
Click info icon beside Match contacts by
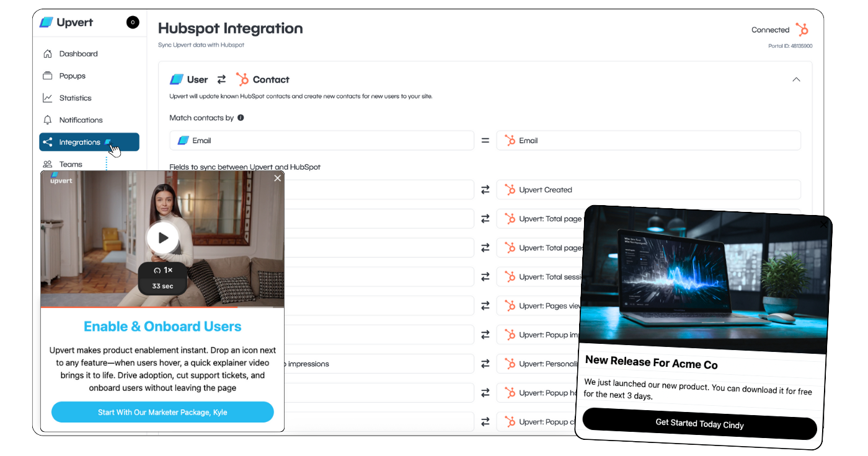(241, 118)
